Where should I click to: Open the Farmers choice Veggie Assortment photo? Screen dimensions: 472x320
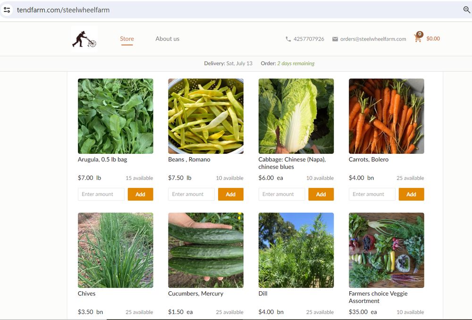[387, 250]
